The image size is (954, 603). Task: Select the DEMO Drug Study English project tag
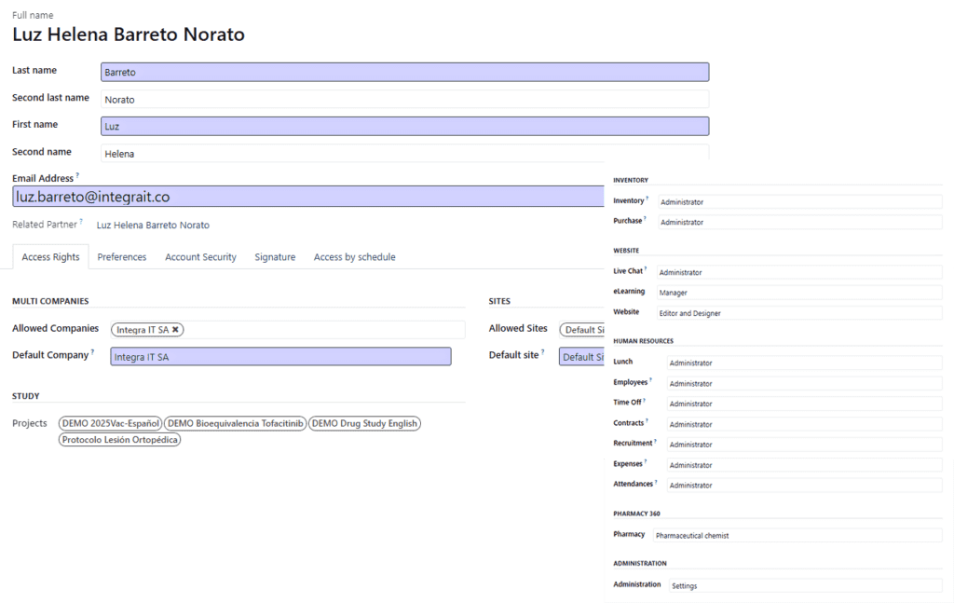[x=366, y=422]
